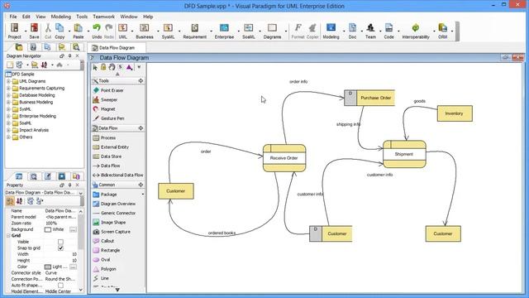This screenshot has width=529, height=298.
Task: Click the Modeling toolbar icon
Action: (331, 31)
